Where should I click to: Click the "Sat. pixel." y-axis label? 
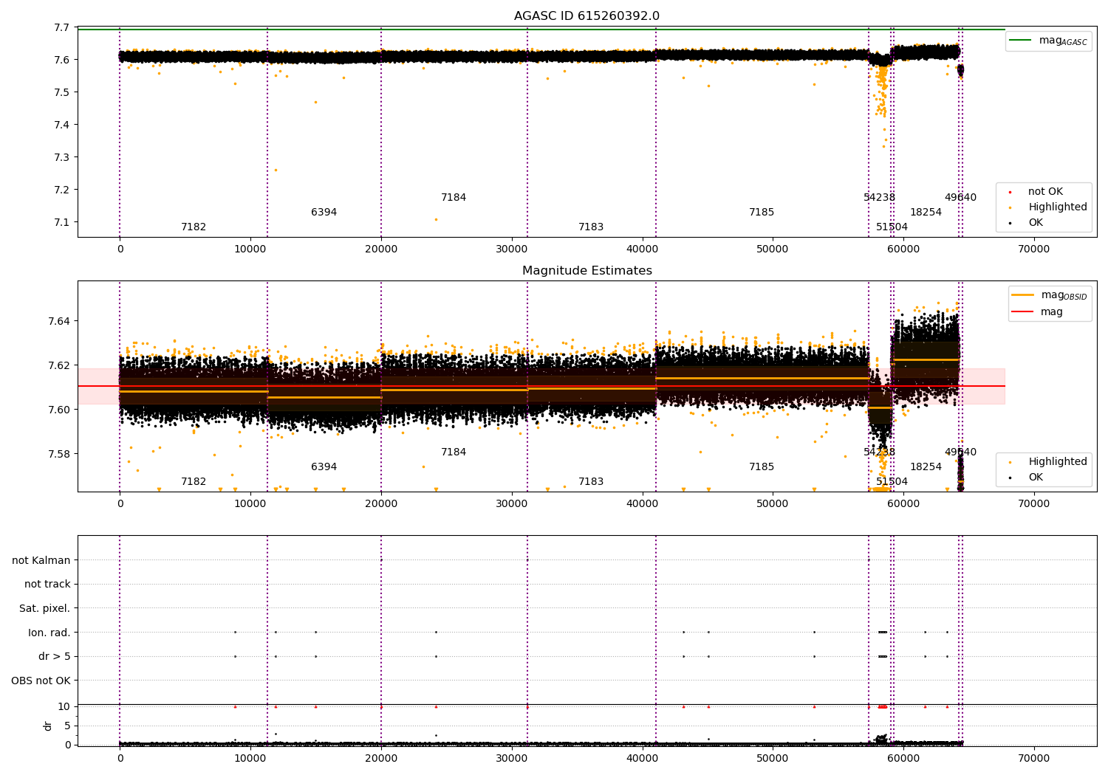[x=44, y=608]
